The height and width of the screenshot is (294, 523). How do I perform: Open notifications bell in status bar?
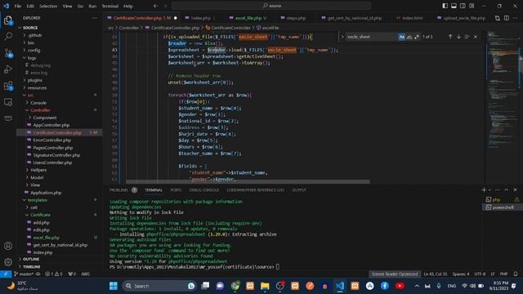pos(516,274)
